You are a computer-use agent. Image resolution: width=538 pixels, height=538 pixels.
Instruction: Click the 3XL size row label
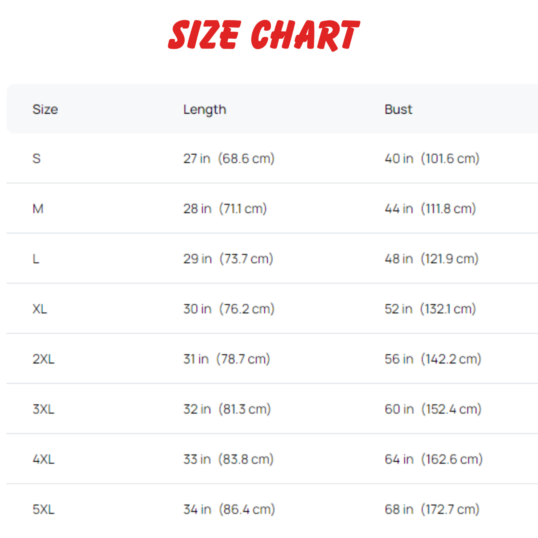point(43,409)
